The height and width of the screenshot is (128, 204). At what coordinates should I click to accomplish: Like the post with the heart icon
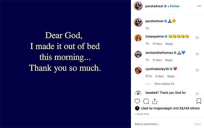click(137, 101)
